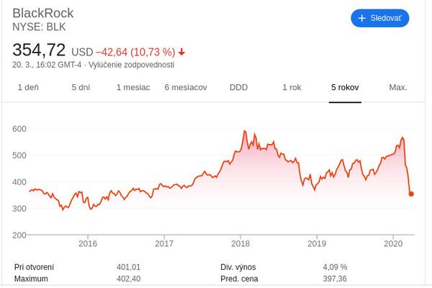Click the current price 354,72
This screenshot has height=288, width=432.
click(40, 50)
